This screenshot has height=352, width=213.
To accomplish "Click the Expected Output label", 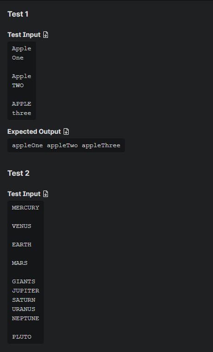I will click(x=34, y=131).
